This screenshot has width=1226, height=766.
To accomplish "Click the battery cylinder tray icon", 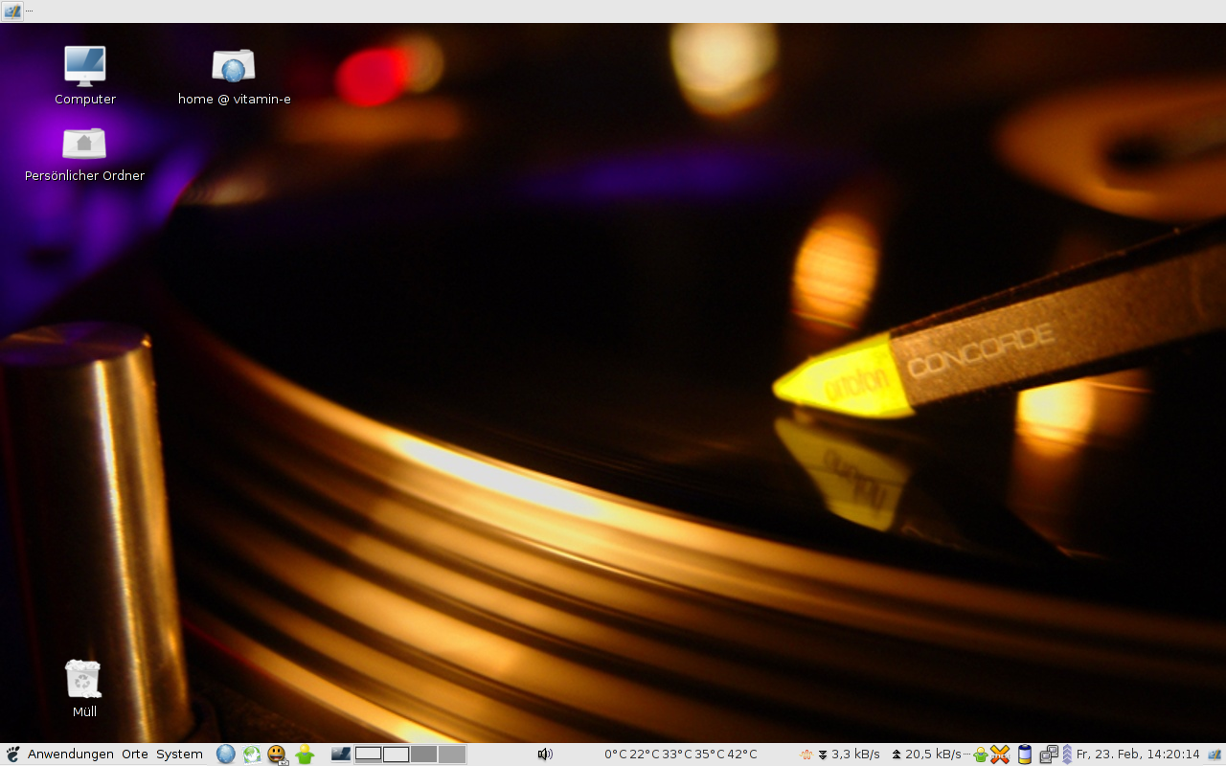I will 1025,755.
